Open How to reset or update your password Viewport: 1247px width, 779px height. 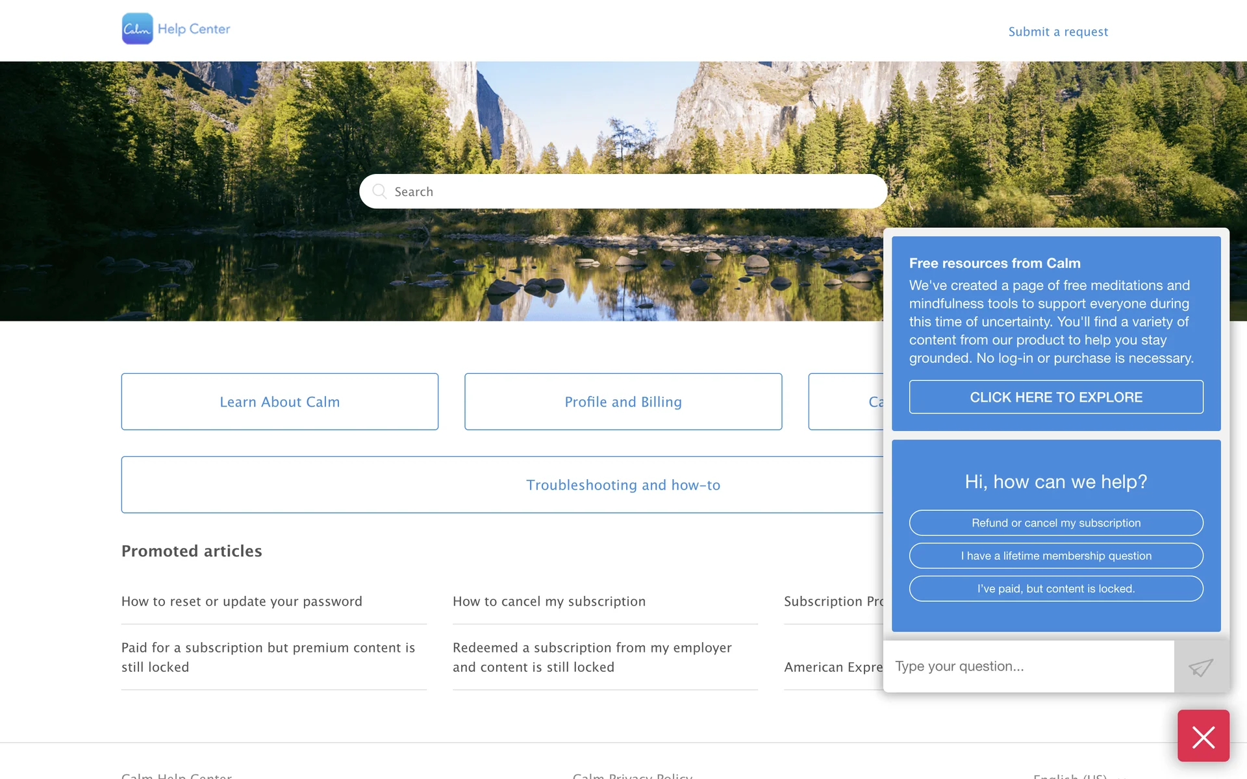coord(242,602)
